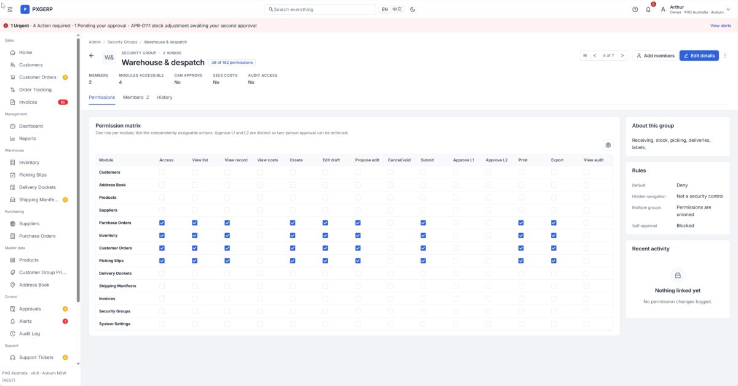Tick Approve L1 checkbox for Inventory
Image resolution: width=738 pixels, height=386 pixels.
pos(456,235)
